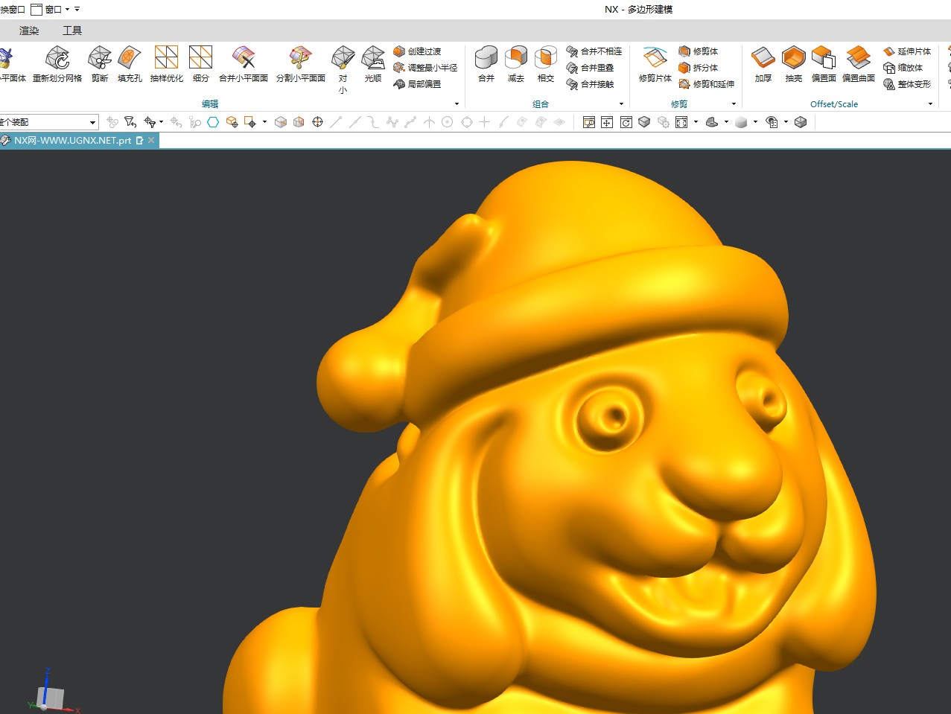Open the 合并小平面面 merge facet faces tool

point(244,64)
